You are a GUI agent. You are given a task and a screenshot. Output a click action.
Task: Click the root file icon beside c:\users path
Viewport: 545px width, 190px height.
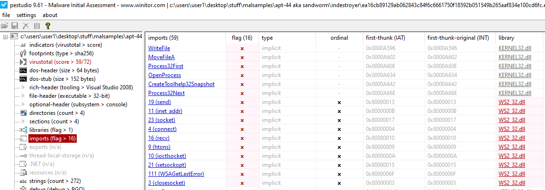(x=14, y=36)
